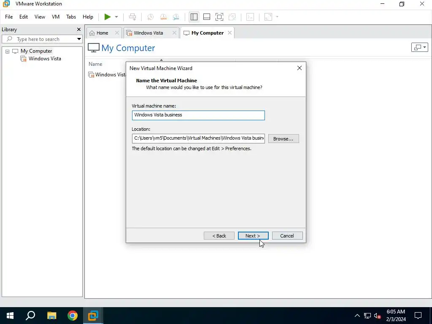Screen dimensions: 432x324
Task: Click the Next > button
Action: [253, 236]
